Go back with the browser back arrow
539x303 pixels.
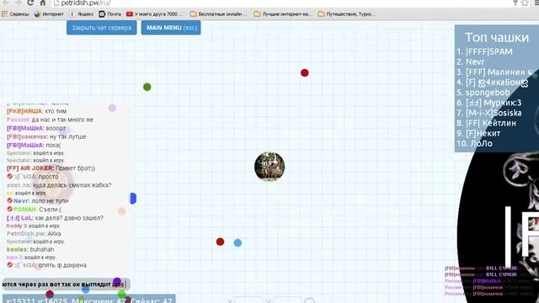click(6, 3)
